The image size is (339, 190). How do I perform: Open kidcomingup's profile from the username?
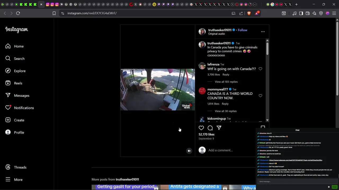point(217,118)
